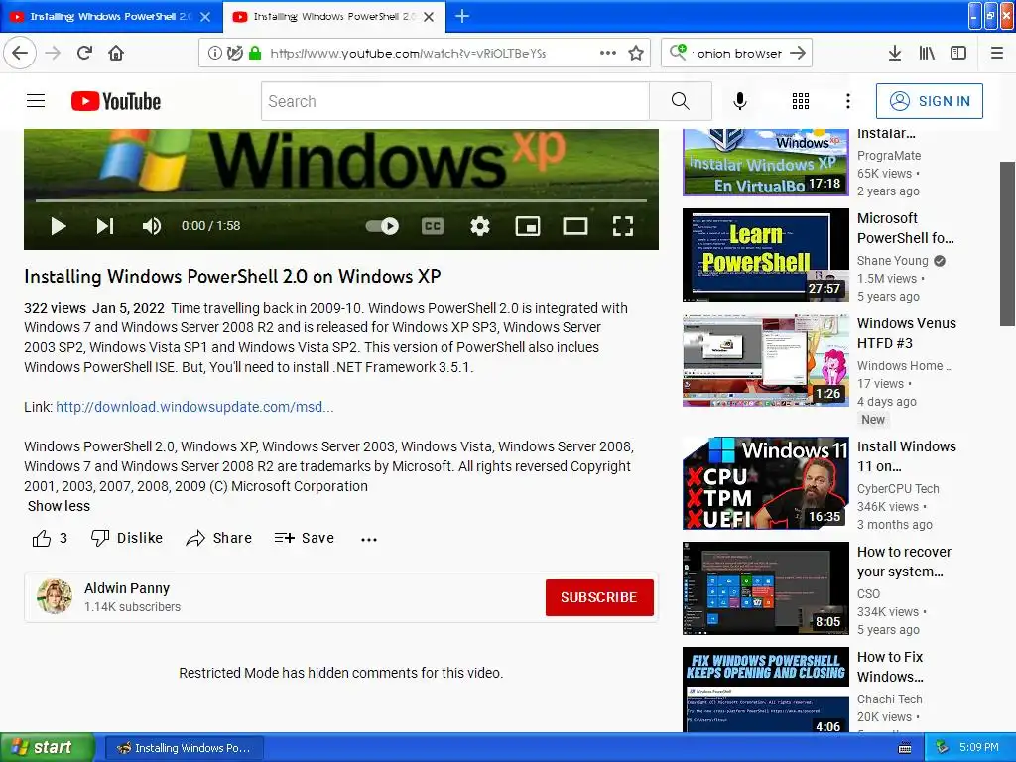Click the browser address bar URL
The image size is (1016, 762).
(408, 54)
